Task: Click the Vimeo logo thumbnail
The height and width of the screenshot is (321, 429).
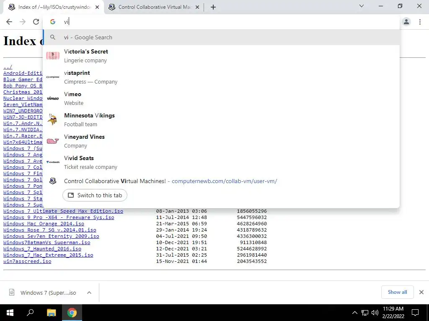Action: point(53,98)
